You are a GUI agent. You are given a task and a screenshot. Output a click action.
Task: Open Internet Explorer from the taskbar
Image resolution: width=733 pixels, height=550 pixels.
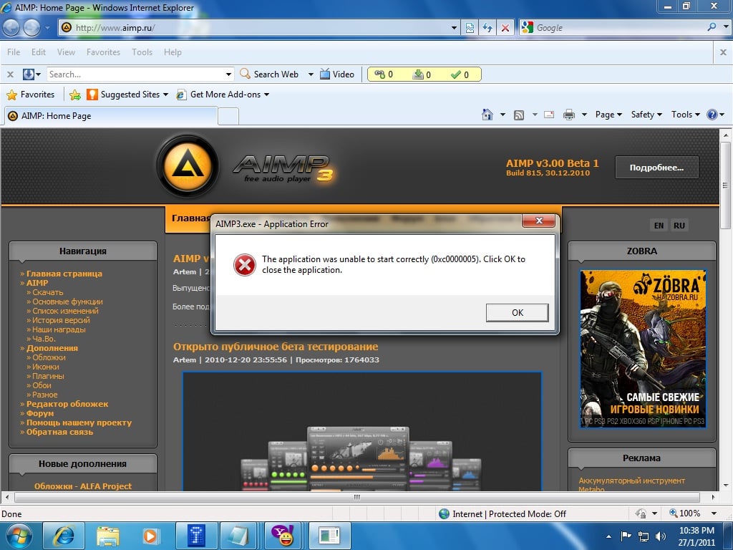coord(64,536)
